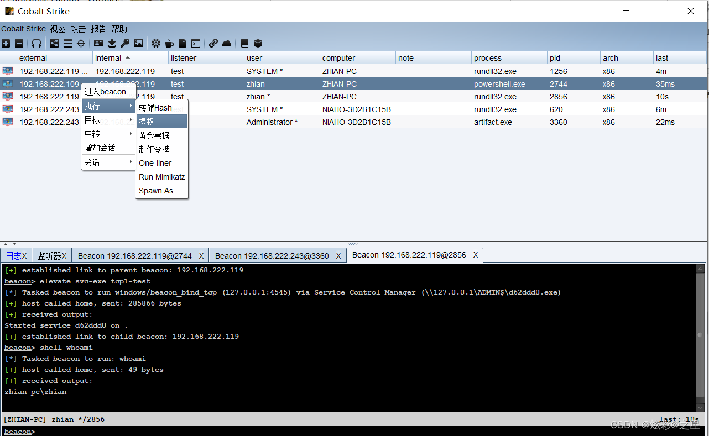Image resolution: width=709 pixels, height=436 pixels.
Task: Close the Beacon 192.168.222.119@2744 tab
Action: click(201, 256)
